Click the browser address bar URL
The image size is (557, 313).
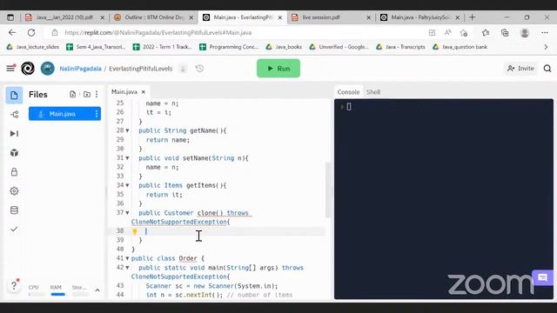[x=158, y=33]
